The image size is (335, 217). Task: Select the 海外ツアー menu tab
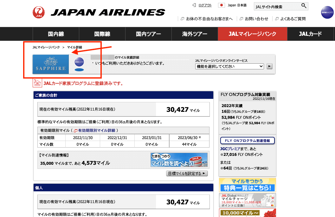[x=195, y=34]
